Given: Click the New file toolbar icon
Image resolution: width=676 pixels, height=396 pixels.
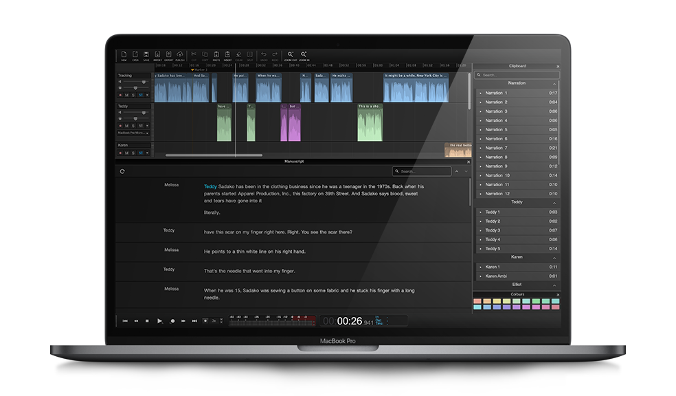Looking at the screenshot, I should pos(124,55).
